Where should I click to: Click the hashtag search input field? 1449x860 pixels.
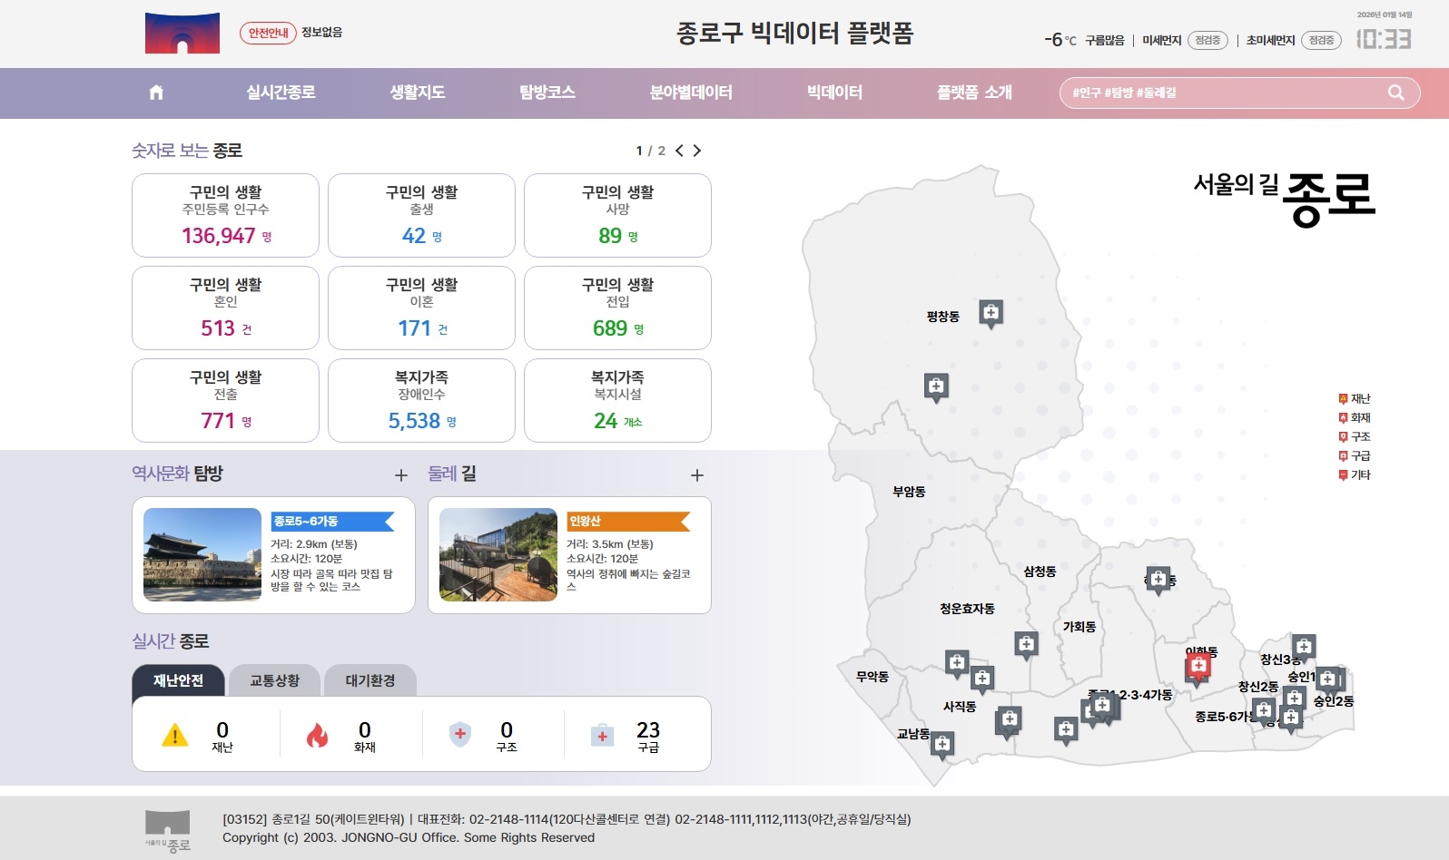coord(1221,93)
